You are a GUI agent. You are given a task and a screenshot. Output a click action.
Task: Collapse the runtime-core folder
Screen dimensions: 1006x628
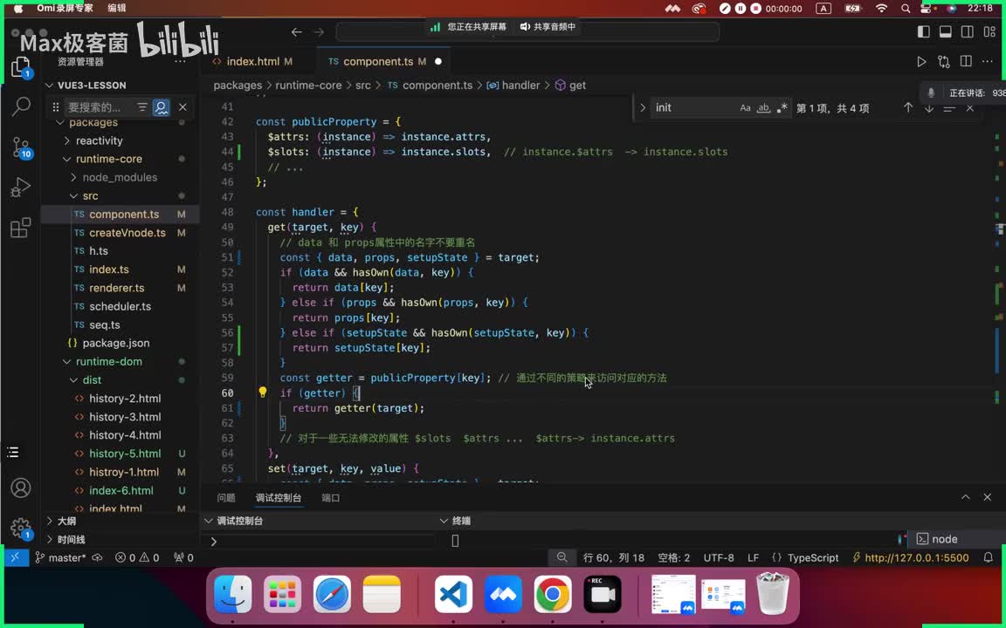[x=68, y=159]
